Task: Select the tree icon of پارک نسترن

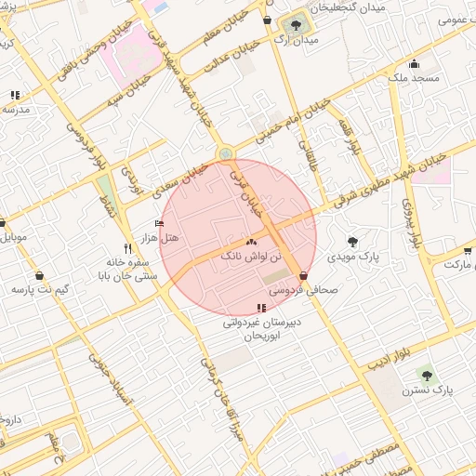Action: [x=427, y=376]
